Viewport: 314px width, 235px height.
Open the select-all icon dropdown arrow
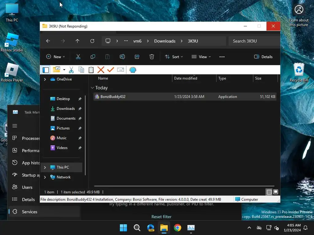coord(64,70)
